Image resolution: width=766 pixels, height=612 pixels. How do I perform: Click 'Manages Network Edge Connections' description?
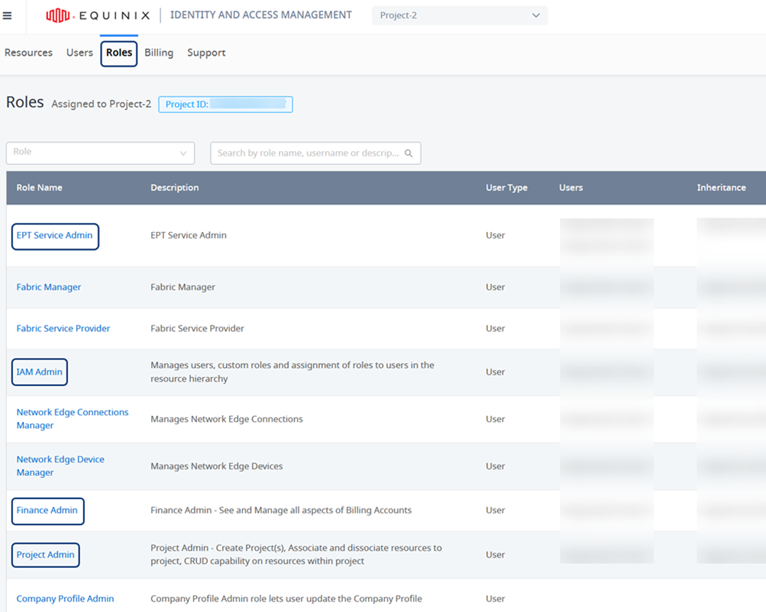coord(227,419)
